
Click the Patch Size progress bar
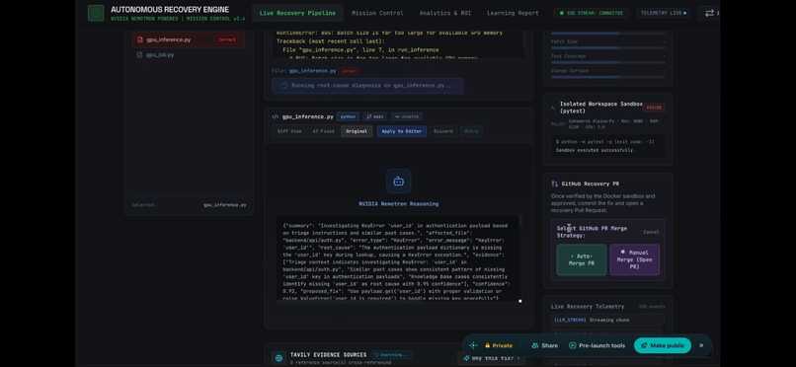tap(607, 47)
